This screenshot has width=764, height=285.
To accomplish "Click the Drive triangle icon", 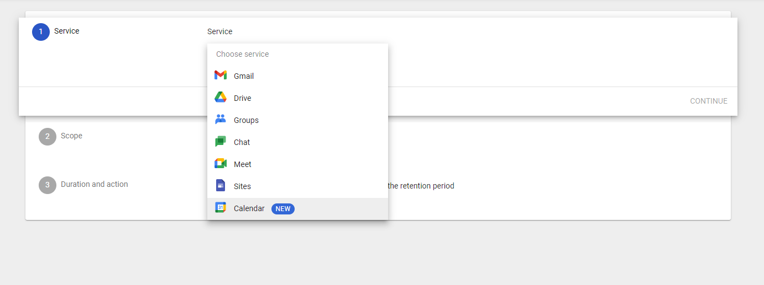I will (221, 98).
